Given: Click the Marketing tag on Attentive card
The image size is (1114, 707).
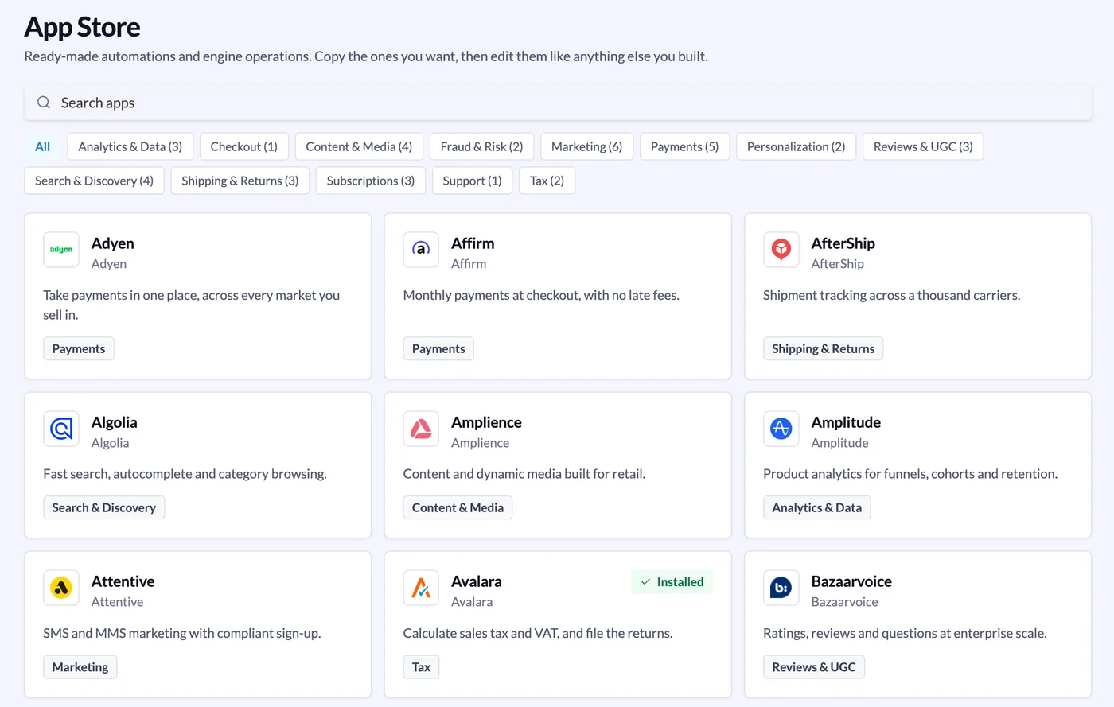Looking at the screenshot, I should tap(80, 666).
